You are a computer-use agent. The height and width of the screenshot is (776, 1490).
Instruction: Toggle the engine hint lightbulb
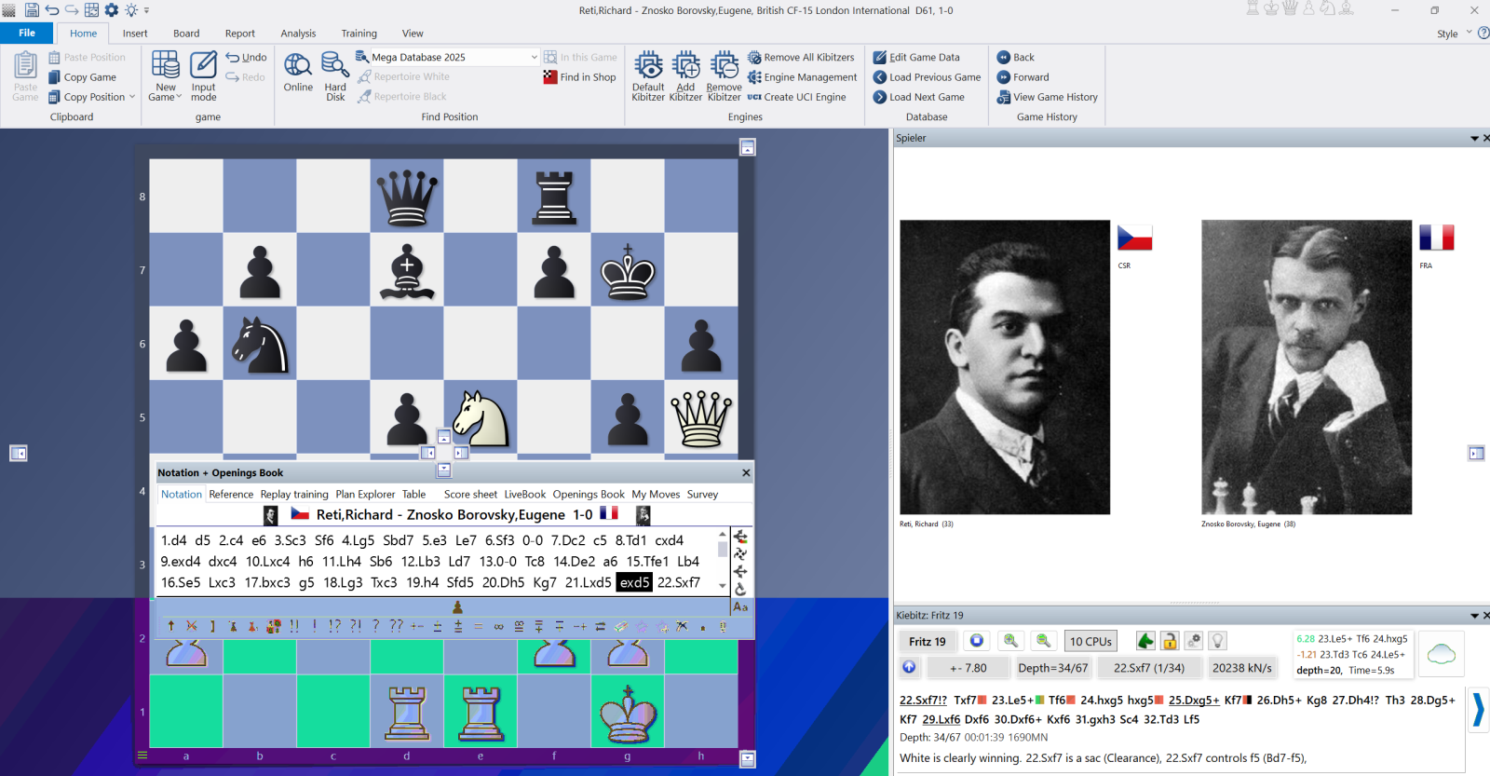(1217, 641)
